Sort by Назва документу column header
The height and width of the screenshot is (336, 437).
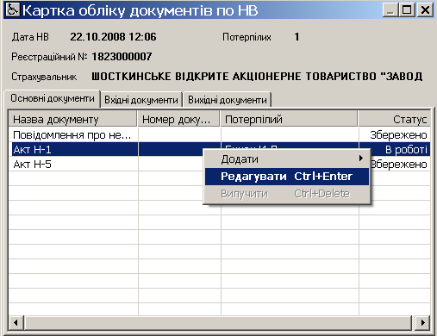coord(72,119)
